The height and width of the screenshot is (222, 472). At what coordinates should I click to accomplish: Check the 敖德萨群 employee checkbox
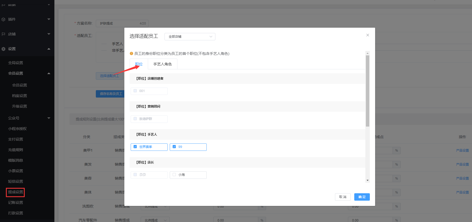[135, 119]
